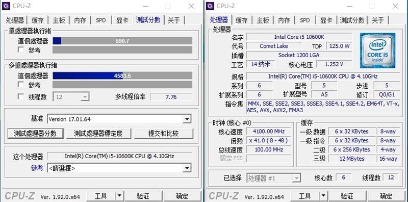Click 名字 field Intel Core i5 10600K
Image resolution: width=408 pixels, height=202 pixels.
click(299, 37)
